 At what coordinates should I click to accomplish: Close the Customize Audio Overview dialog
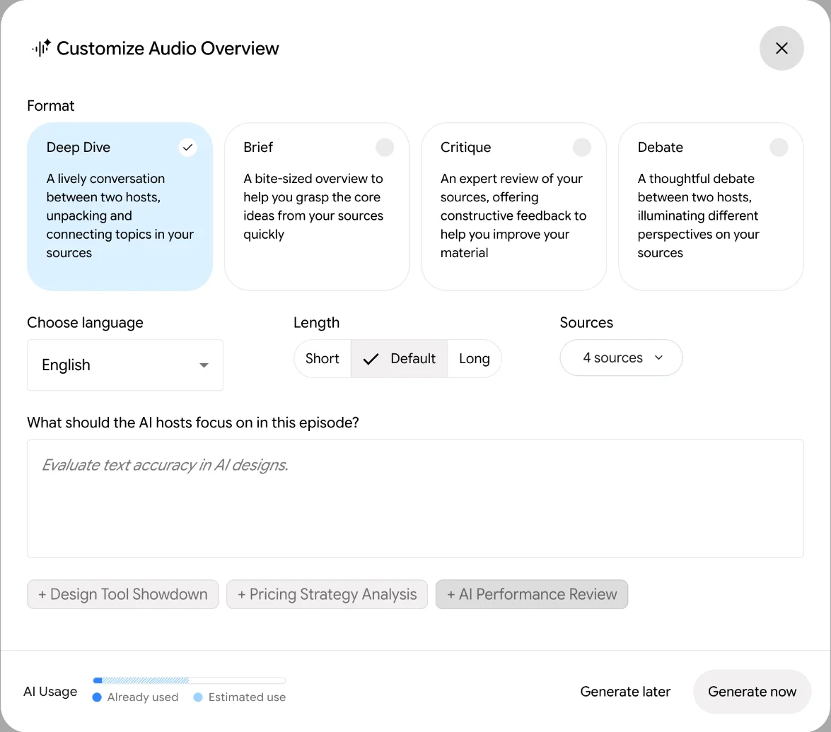(x=781, y=48)
